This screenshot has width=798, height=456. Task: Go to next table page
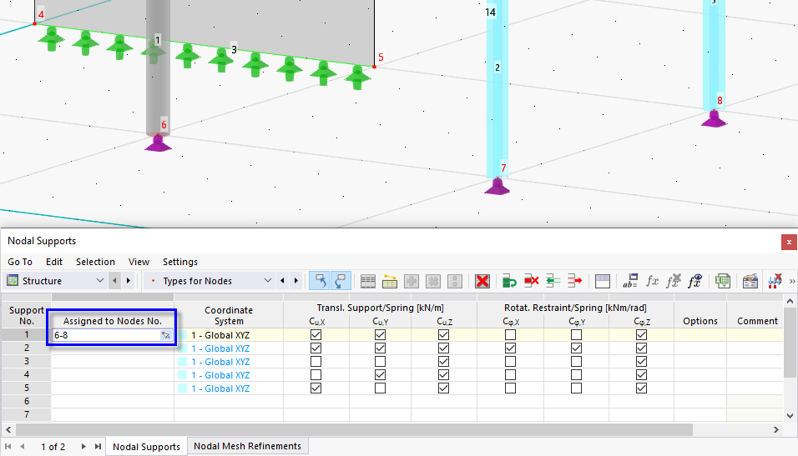[83, 446]
